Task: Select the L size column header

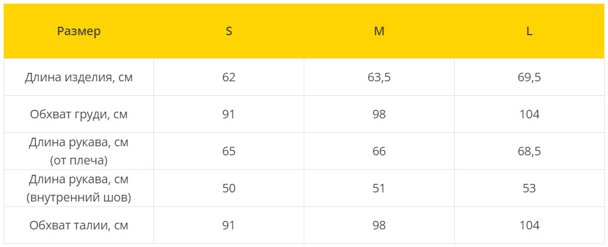Action: pos(529,32)
